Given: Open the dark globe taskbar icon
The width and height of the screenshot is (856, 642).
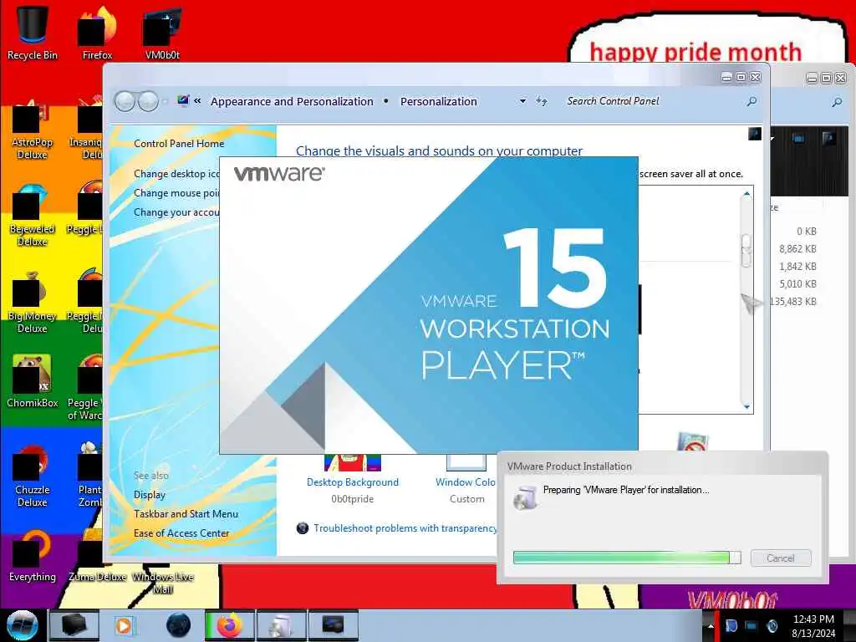Looking at the screenshot, I should pos(179,625).
